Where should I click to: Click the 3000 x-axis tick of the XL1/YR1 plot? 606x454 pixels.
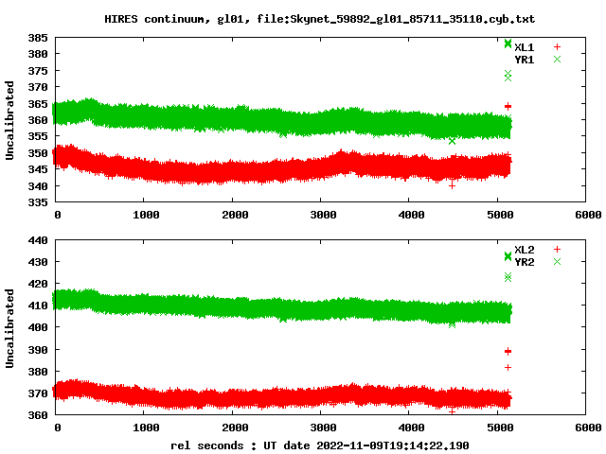323,215
